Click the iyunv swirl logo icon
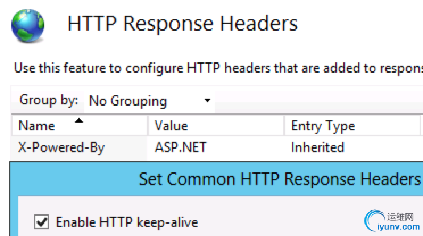 coord(374,221)
